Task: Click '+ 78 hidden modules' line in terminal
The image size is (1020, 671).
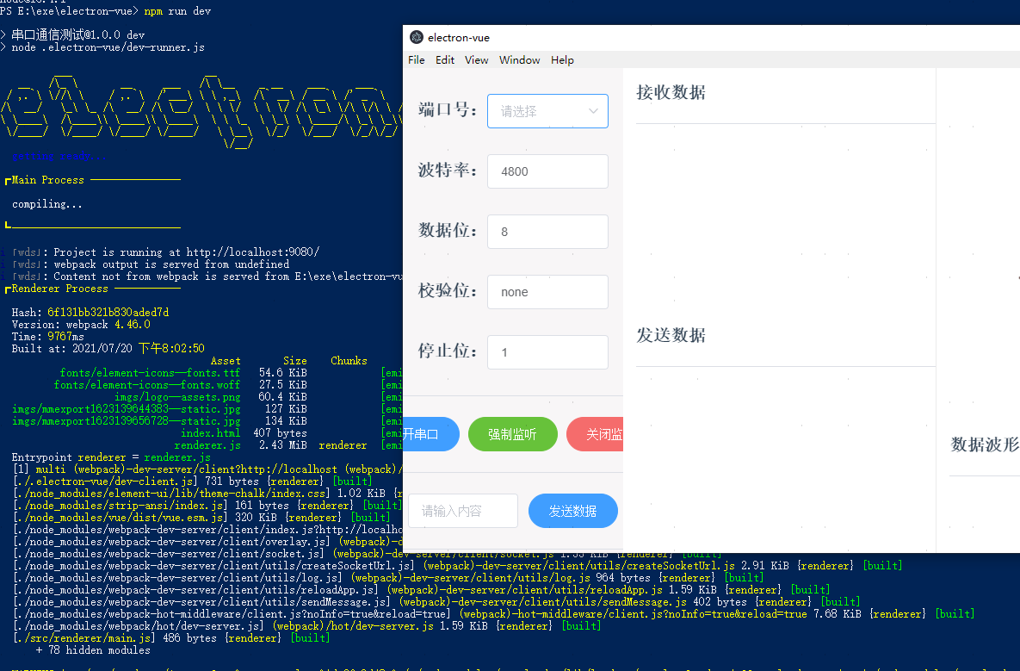Action: tap(93, 650)
